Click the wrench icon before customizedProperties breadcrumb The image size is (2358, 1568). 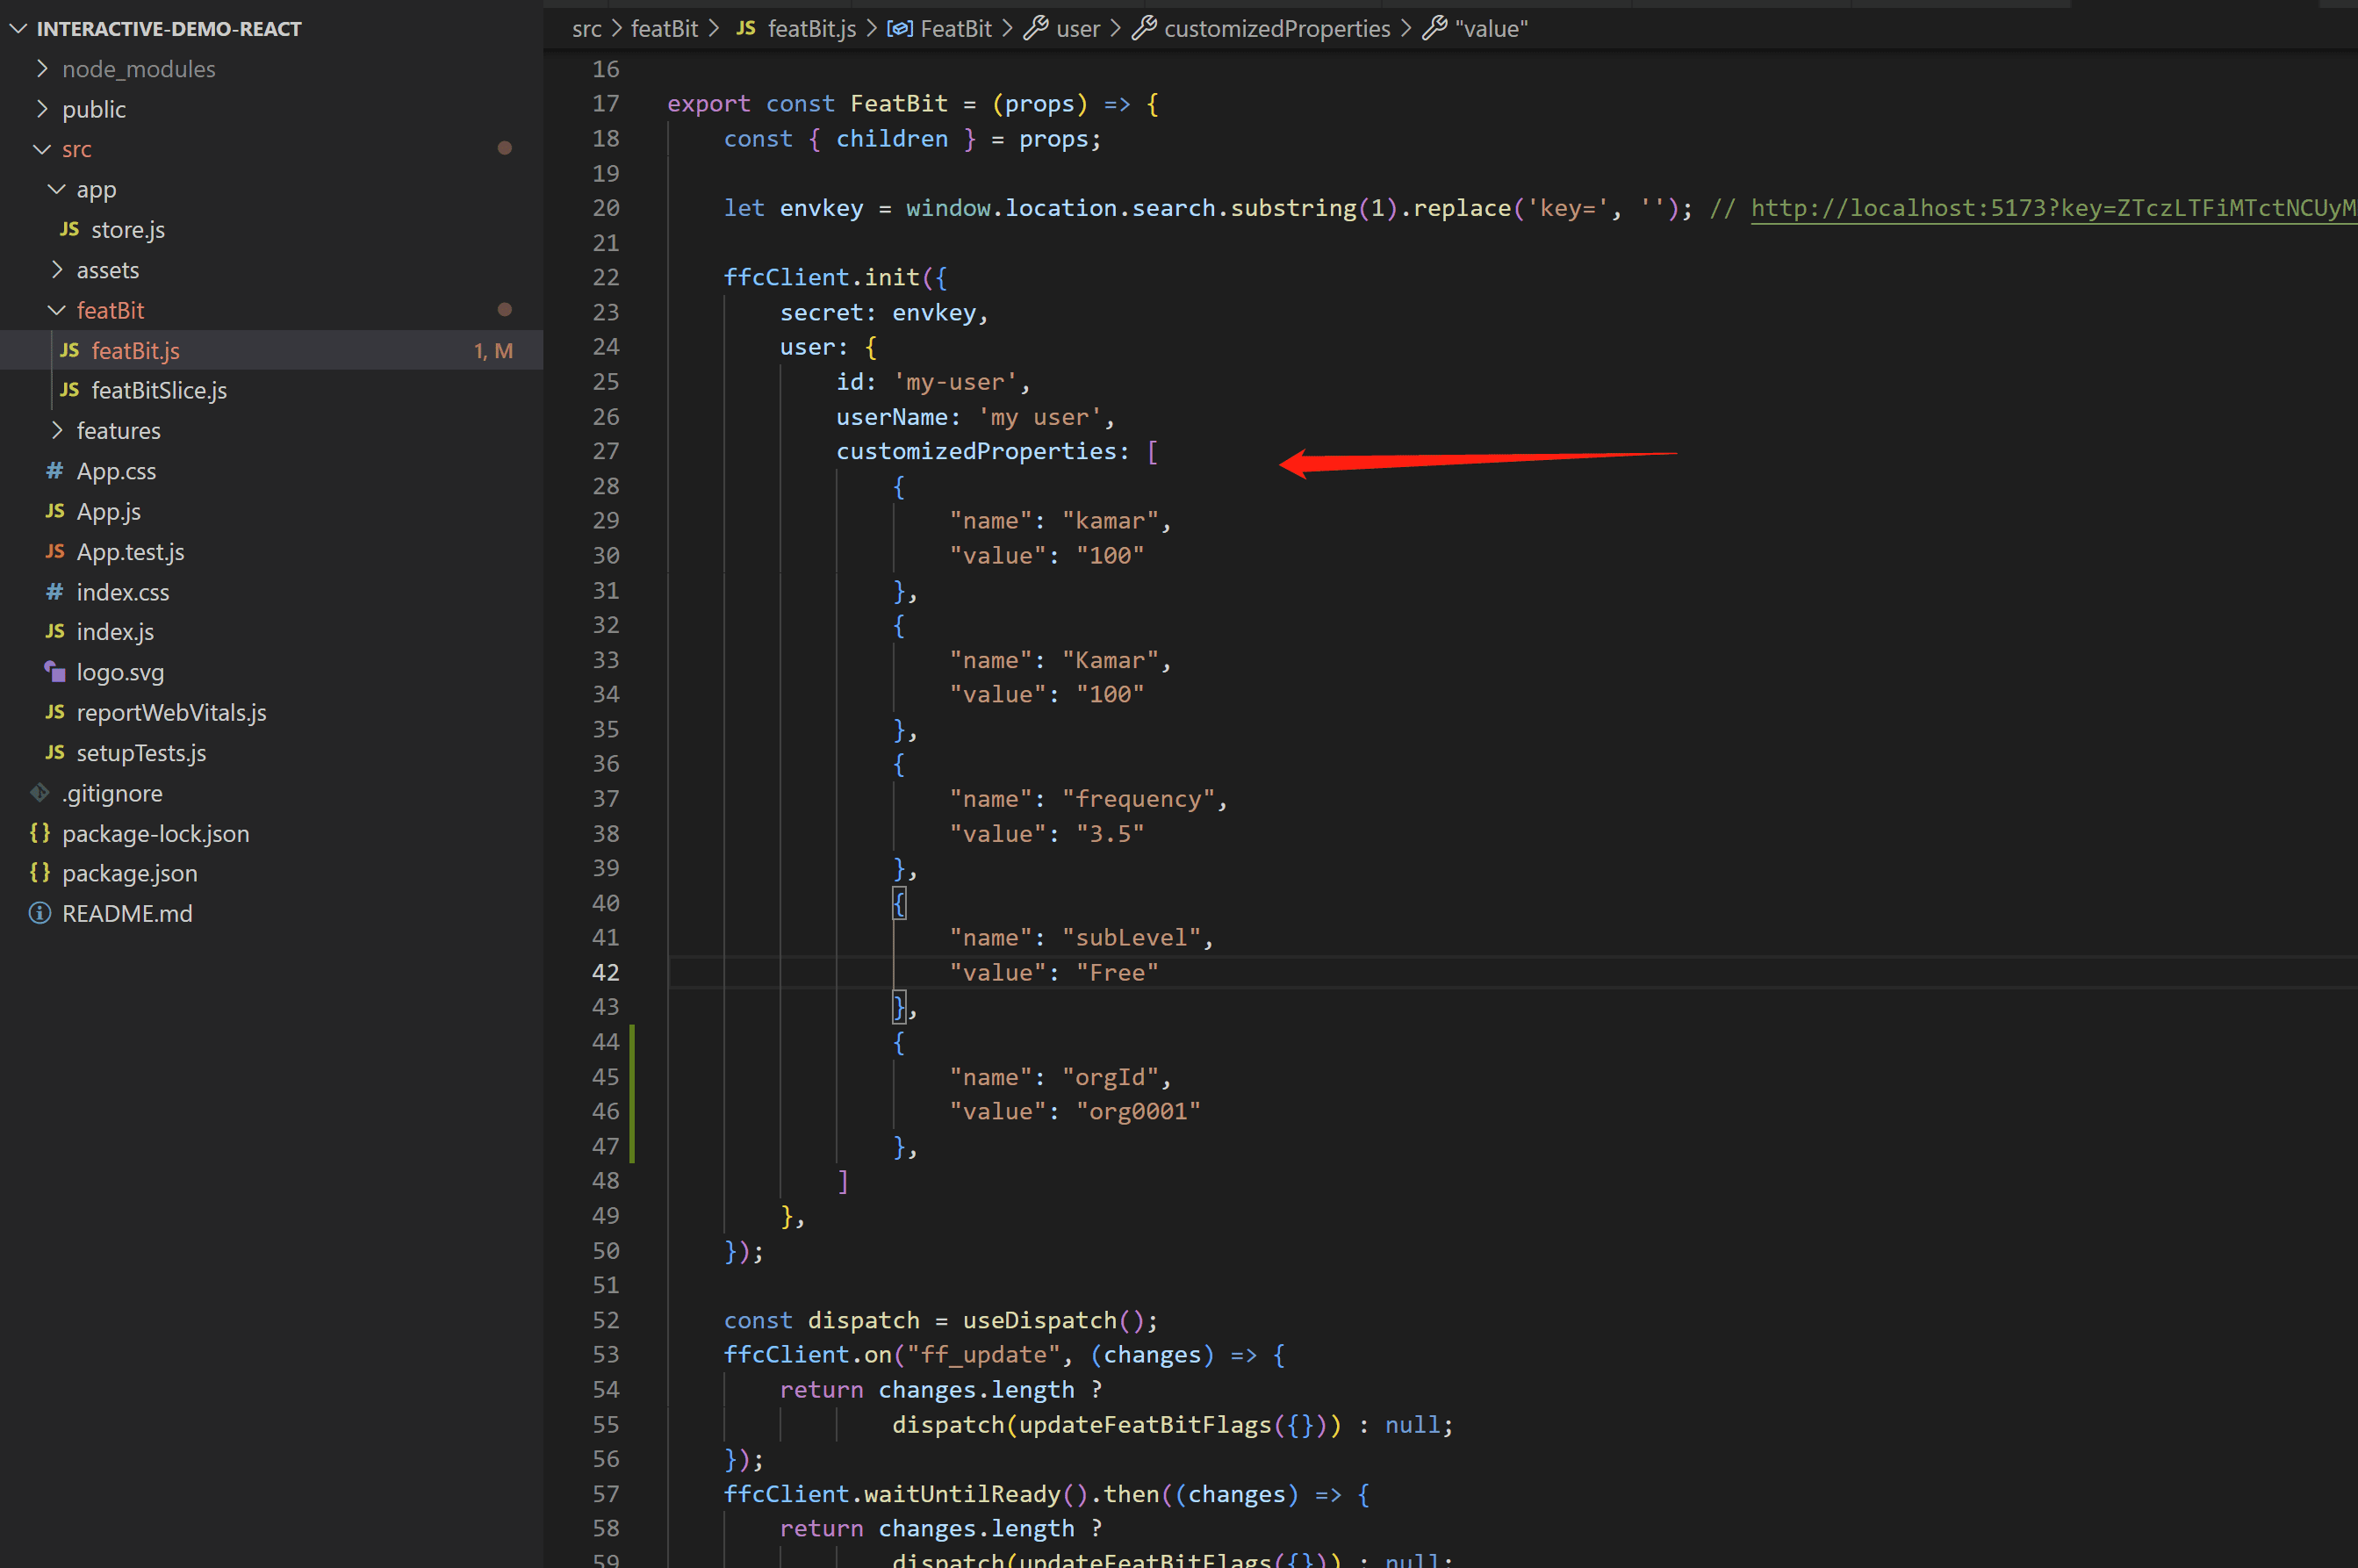tap(1144, 28)
